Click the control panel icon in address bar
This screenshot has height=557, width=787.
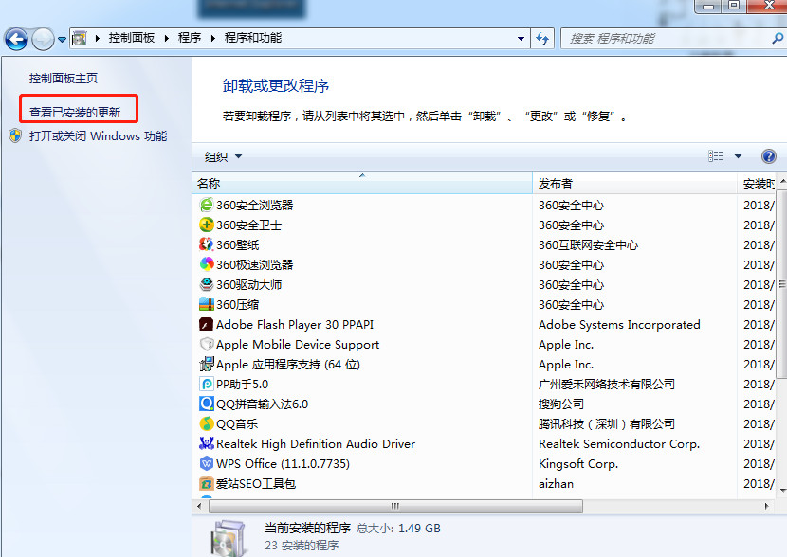pyautogui.click(x=79, y=38)
